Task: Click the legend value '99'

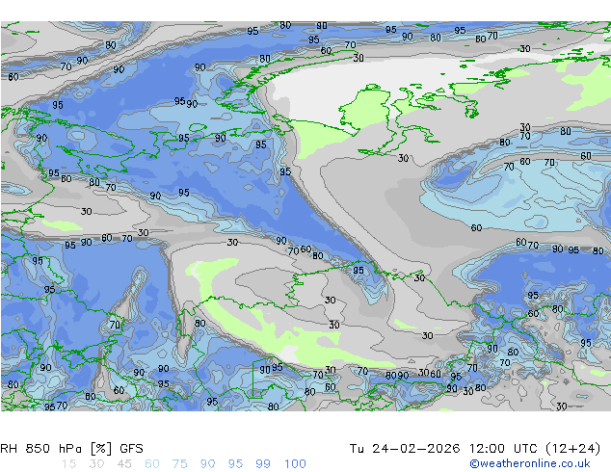Action: point(263,464)
